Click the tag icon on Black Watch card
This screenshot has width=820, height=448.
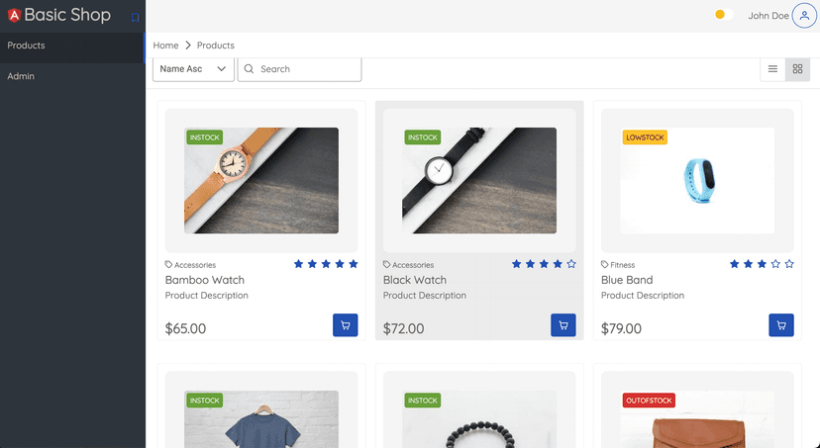pos(386,265)
